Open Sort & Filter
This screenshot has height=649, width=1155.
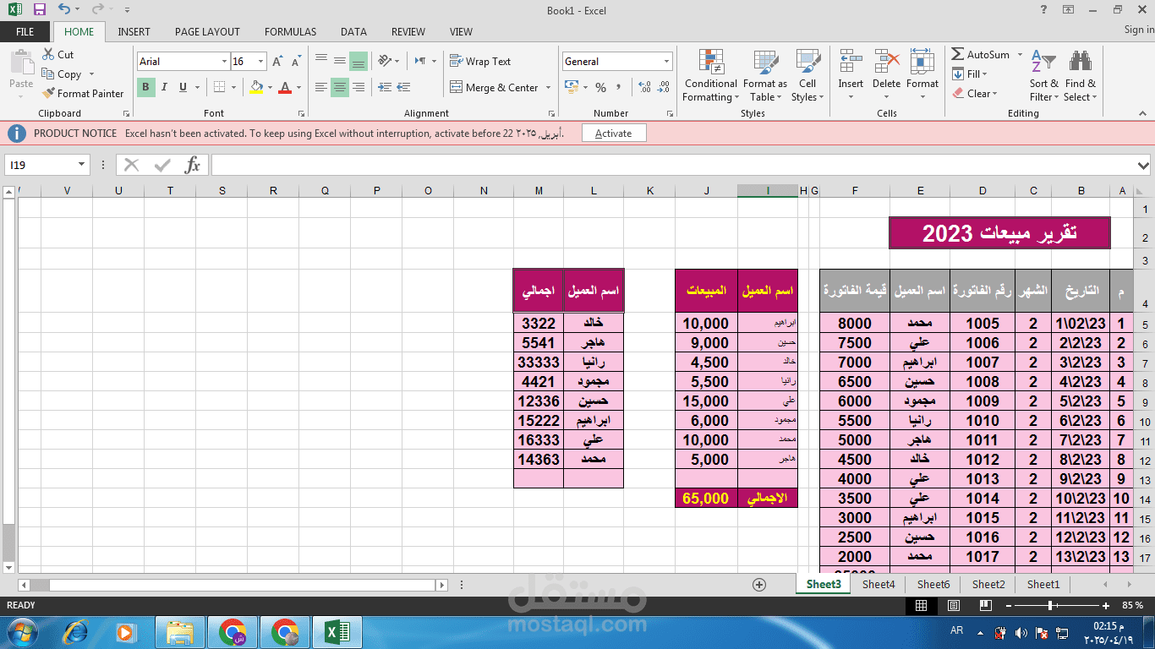[1043, 76]
